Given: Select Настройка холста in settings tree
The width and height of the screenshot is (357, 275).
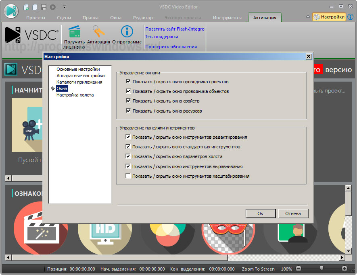Looking at the screenshot, I should click(75, 95).
